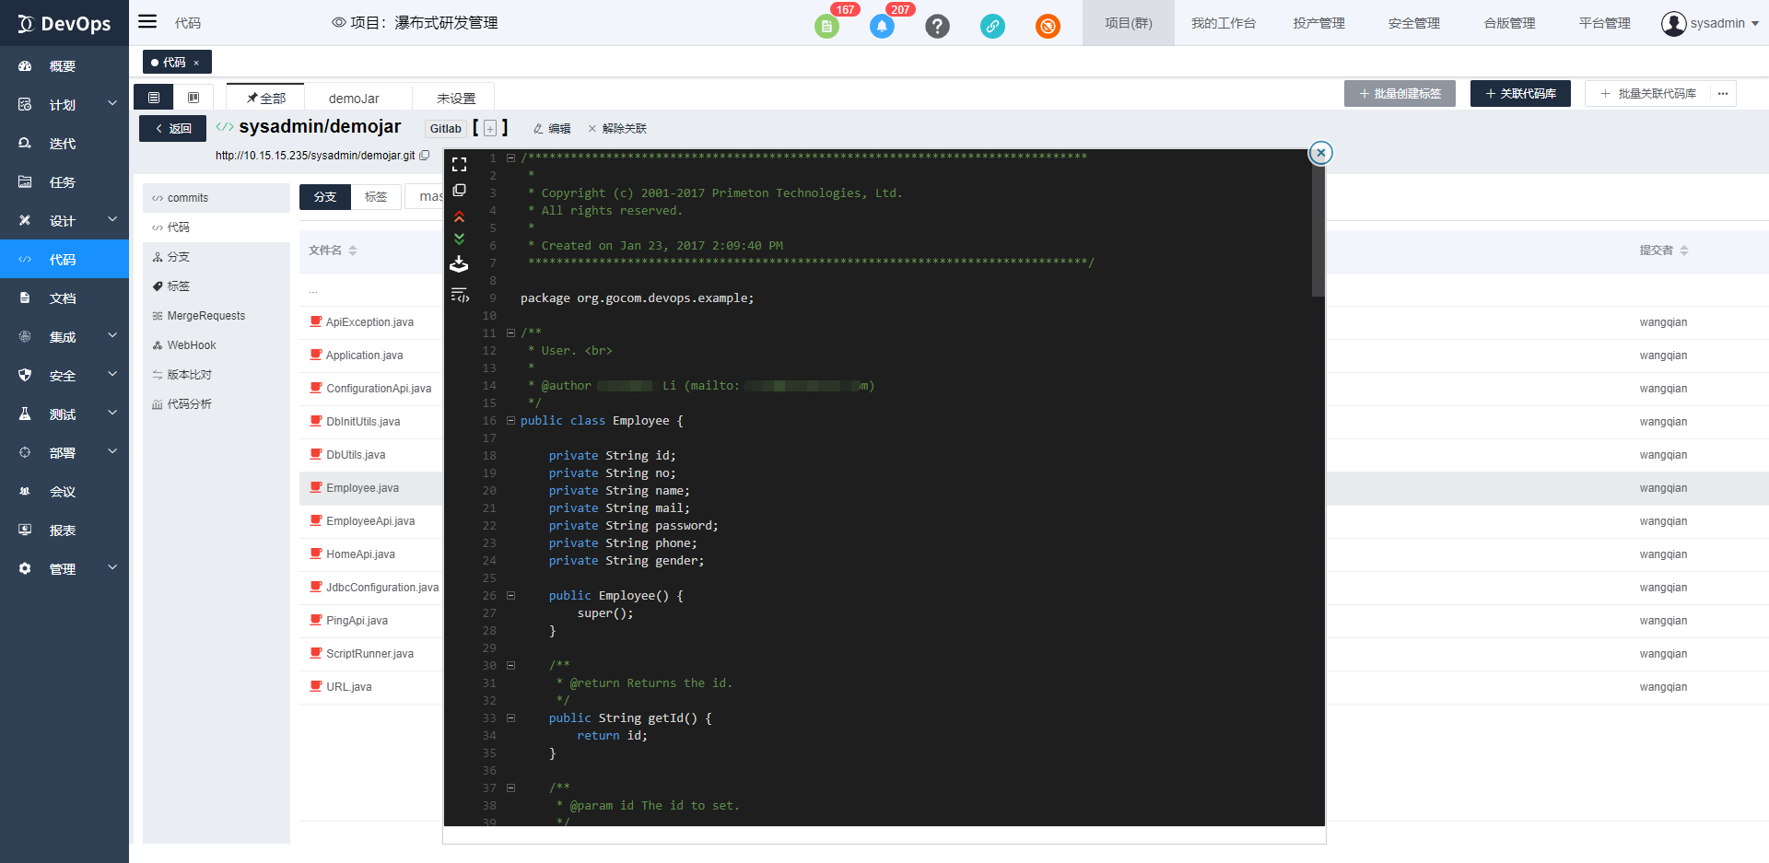Switch to list view layout
1769x863 pixels.
[x=154, y=98]
